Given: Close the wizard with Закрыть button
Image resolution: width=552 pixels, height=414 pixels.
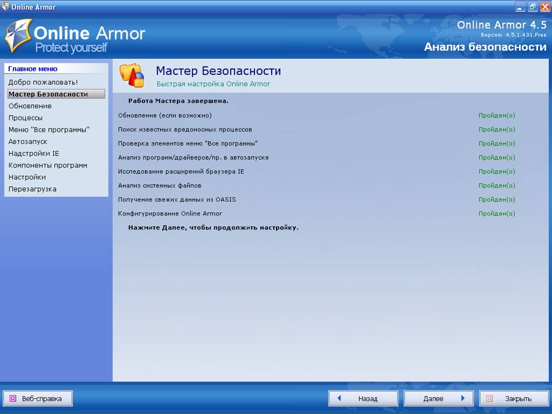Looking at the screenshot, I should tap(514, 398).
